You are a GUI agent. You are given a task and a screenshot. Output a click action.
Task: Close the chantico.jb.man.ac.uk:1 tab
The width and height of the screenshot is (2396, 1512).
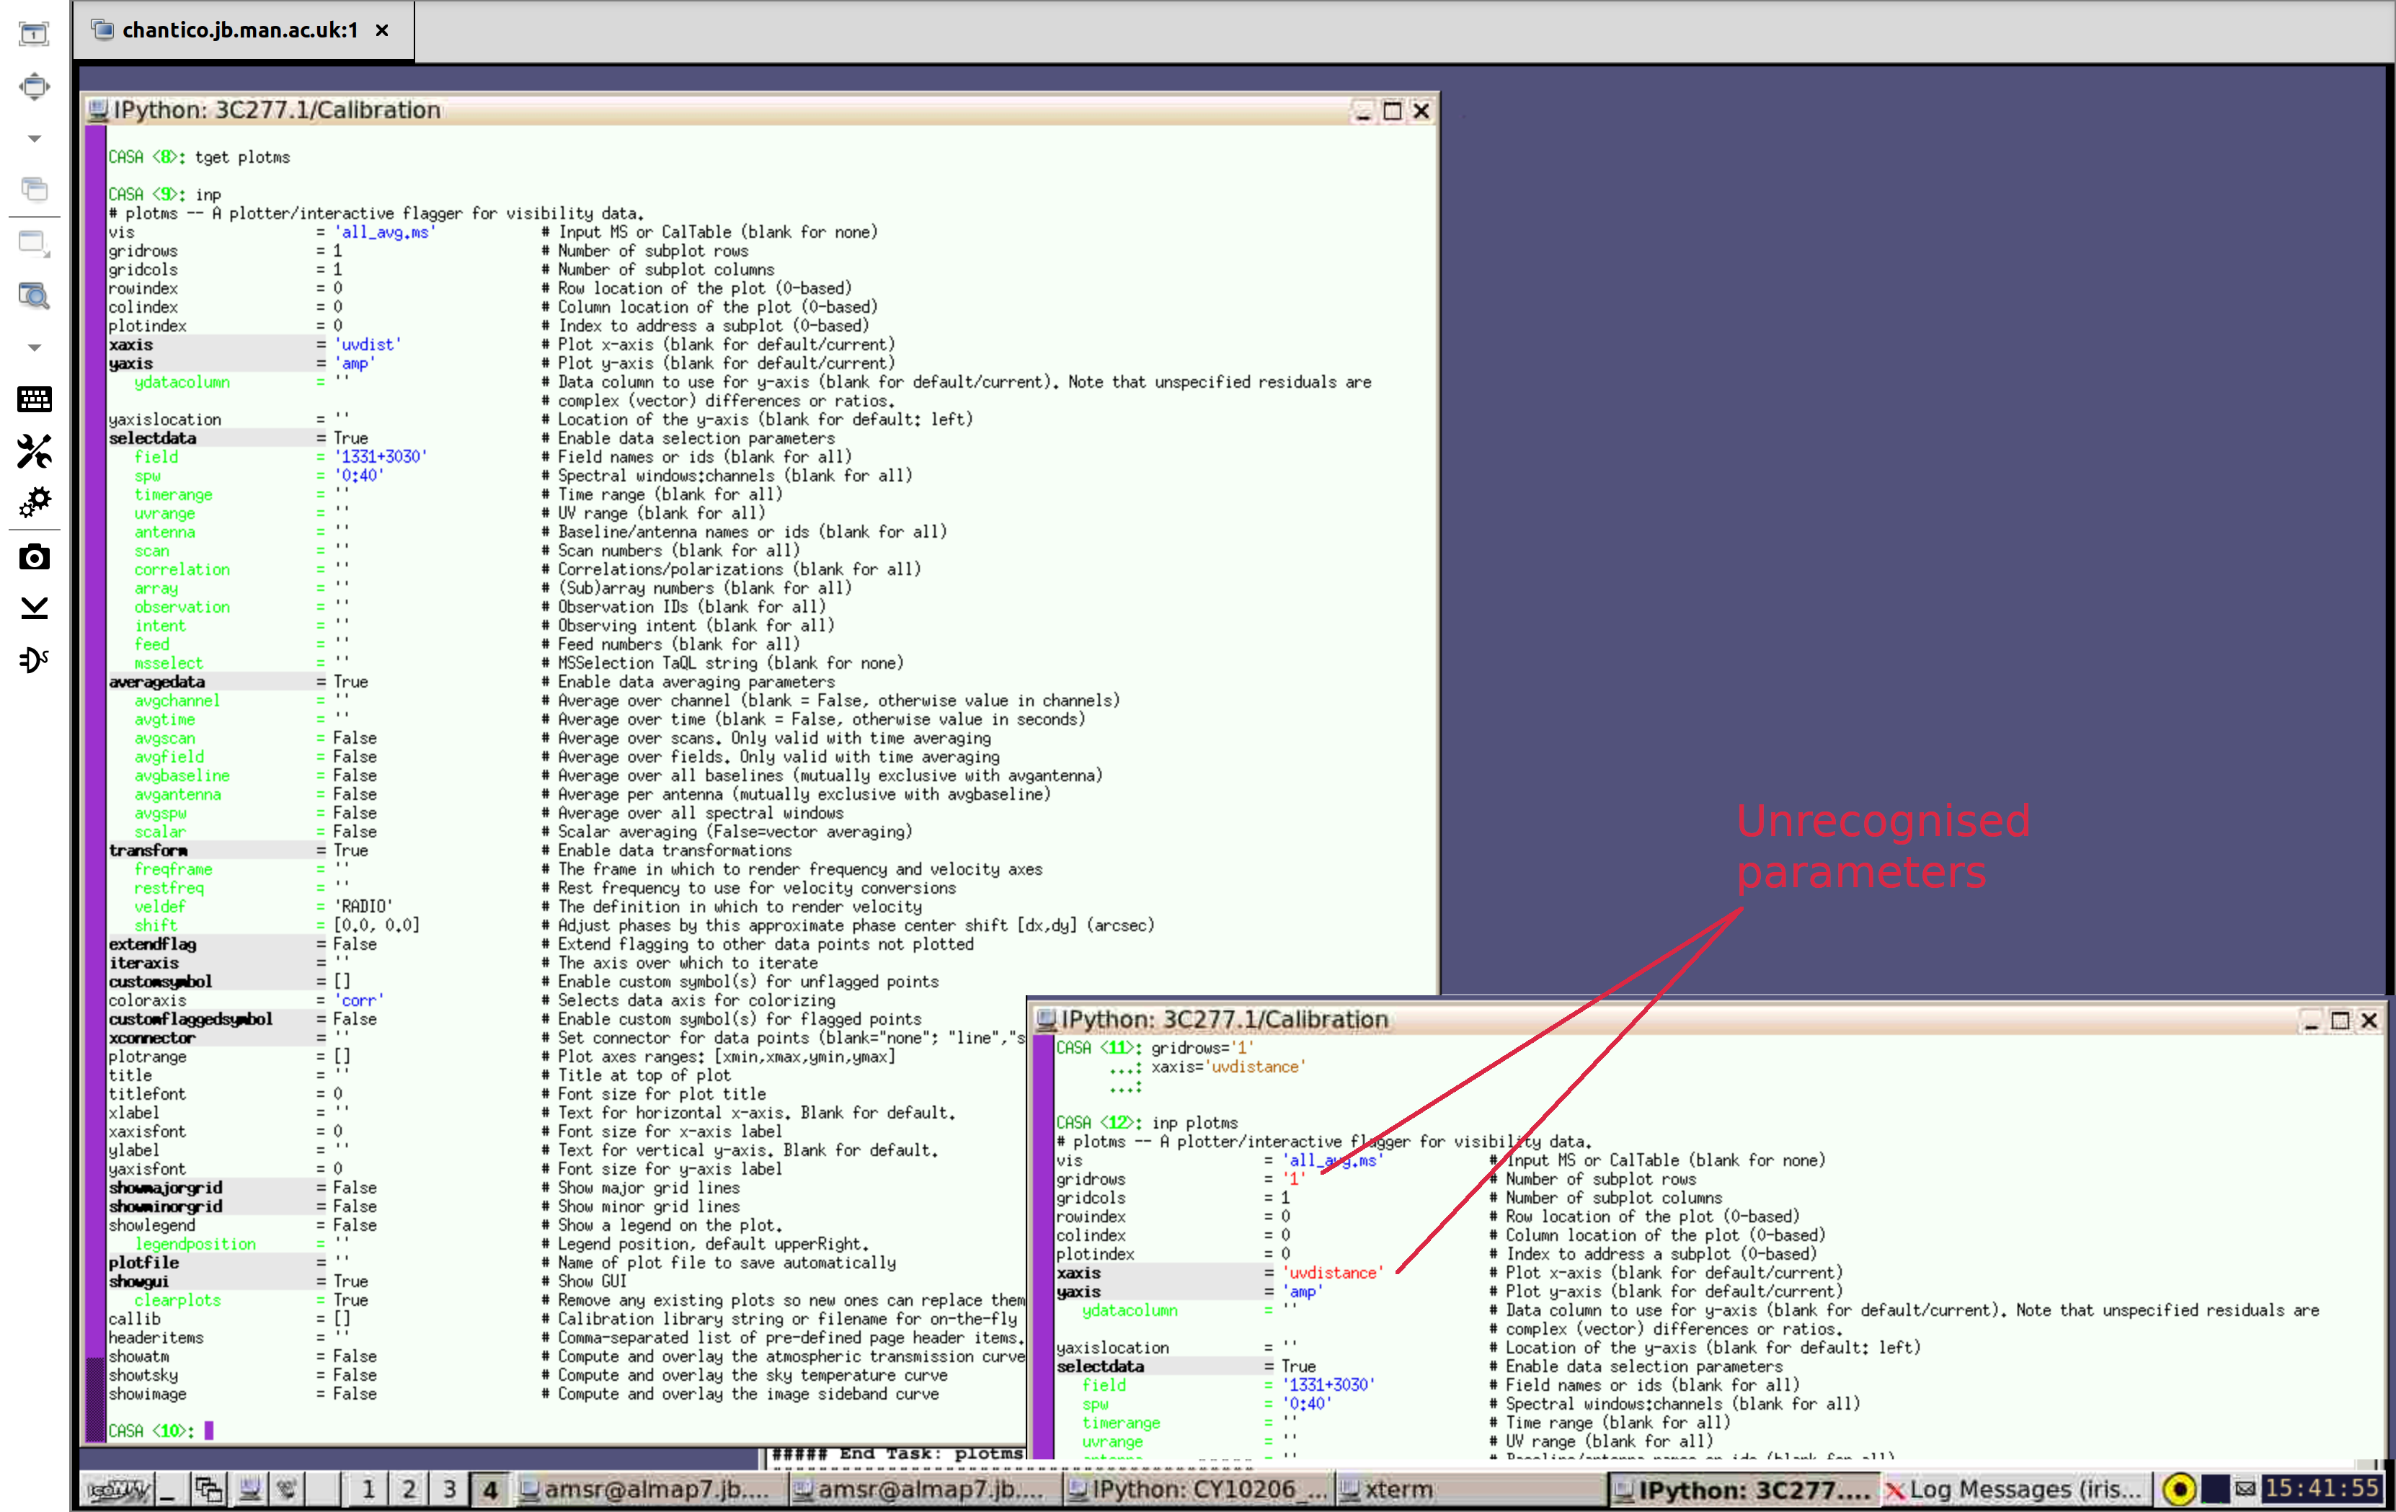[x=382, y=31]
